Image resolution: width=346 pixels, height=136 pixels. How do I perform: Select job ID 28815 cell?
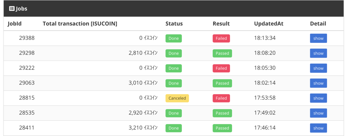(27, 98)
